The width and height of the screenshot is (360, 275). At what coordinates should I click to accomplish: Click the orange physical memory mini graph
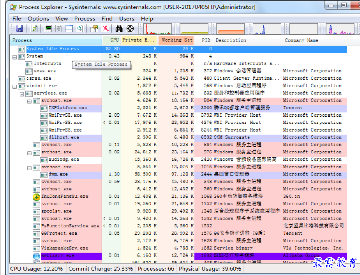point(231,29)
